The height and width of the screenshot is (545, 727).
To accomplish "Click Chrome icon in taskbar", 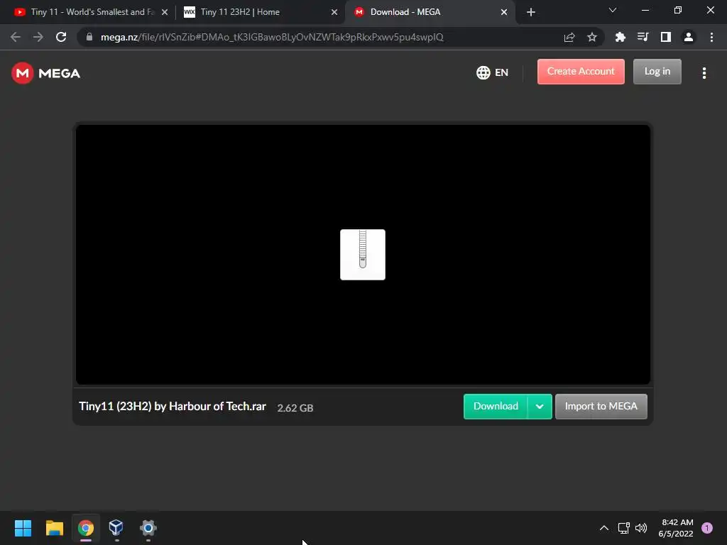I will (x=86, y=528).
